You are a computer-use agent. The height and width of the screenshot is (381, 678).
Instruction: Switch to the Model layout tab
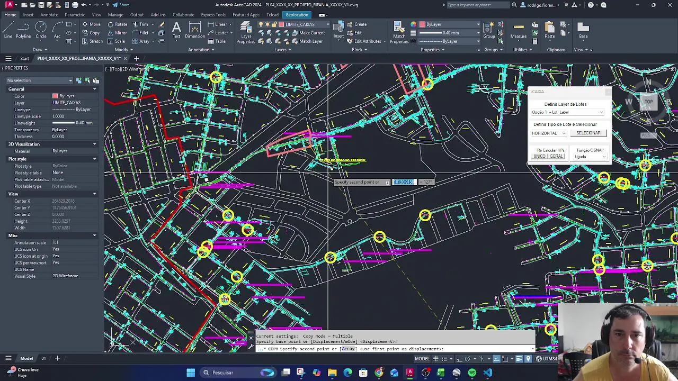[26, 358]
